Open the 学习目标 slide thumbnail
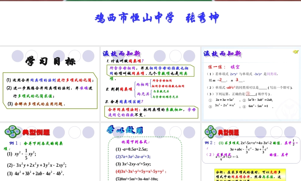The width and height of the screenshot is (301, 181). click(x=50, y=84)
